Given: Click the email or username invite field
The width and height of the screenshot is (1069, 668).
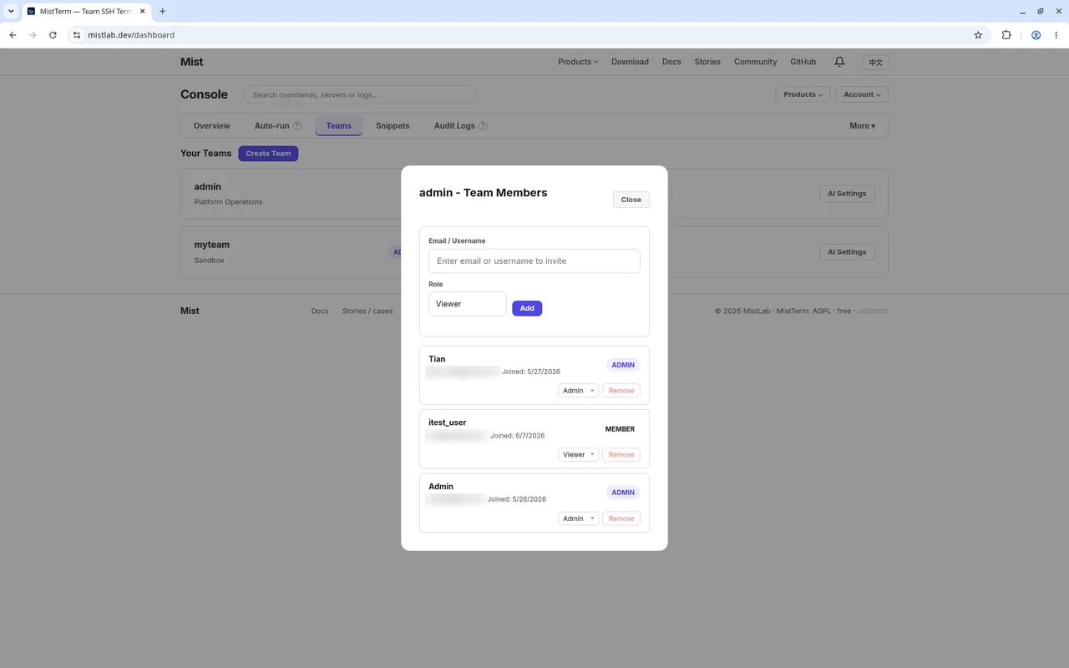Looking at the screenshot, I should tap(534, 261).
